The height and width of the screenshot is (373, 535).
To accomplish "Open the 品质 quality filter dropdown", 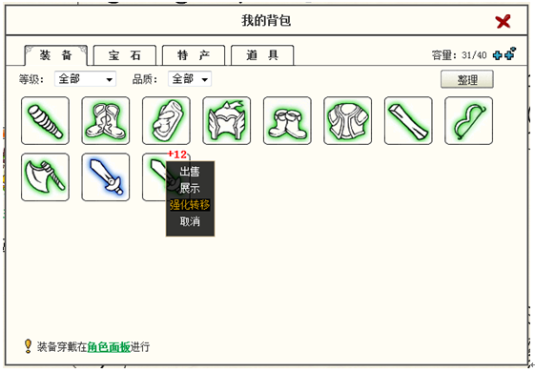I will click(190, 79).
